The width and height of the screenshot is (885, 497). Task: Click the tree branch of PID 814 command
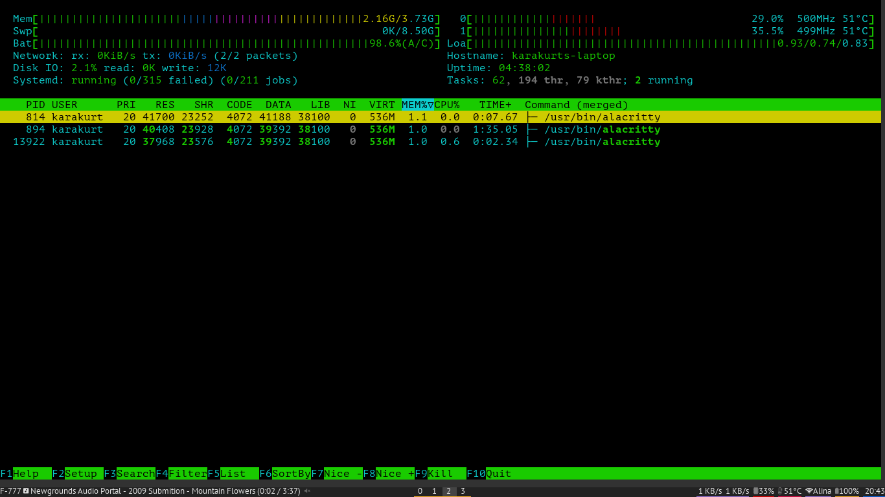pos(531,117)
